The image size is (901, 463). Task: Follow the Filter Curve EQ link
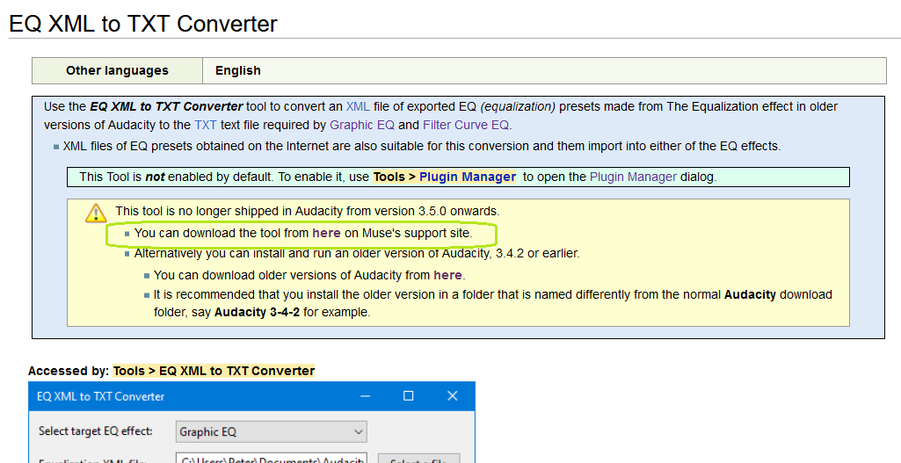467,126
